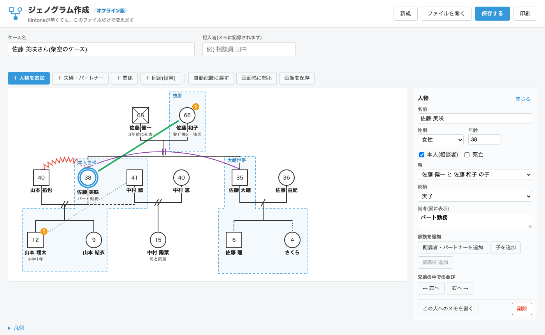545x335 pixels.
Task: Select the circle node for さくら (4)
Action: pos(292,240)
